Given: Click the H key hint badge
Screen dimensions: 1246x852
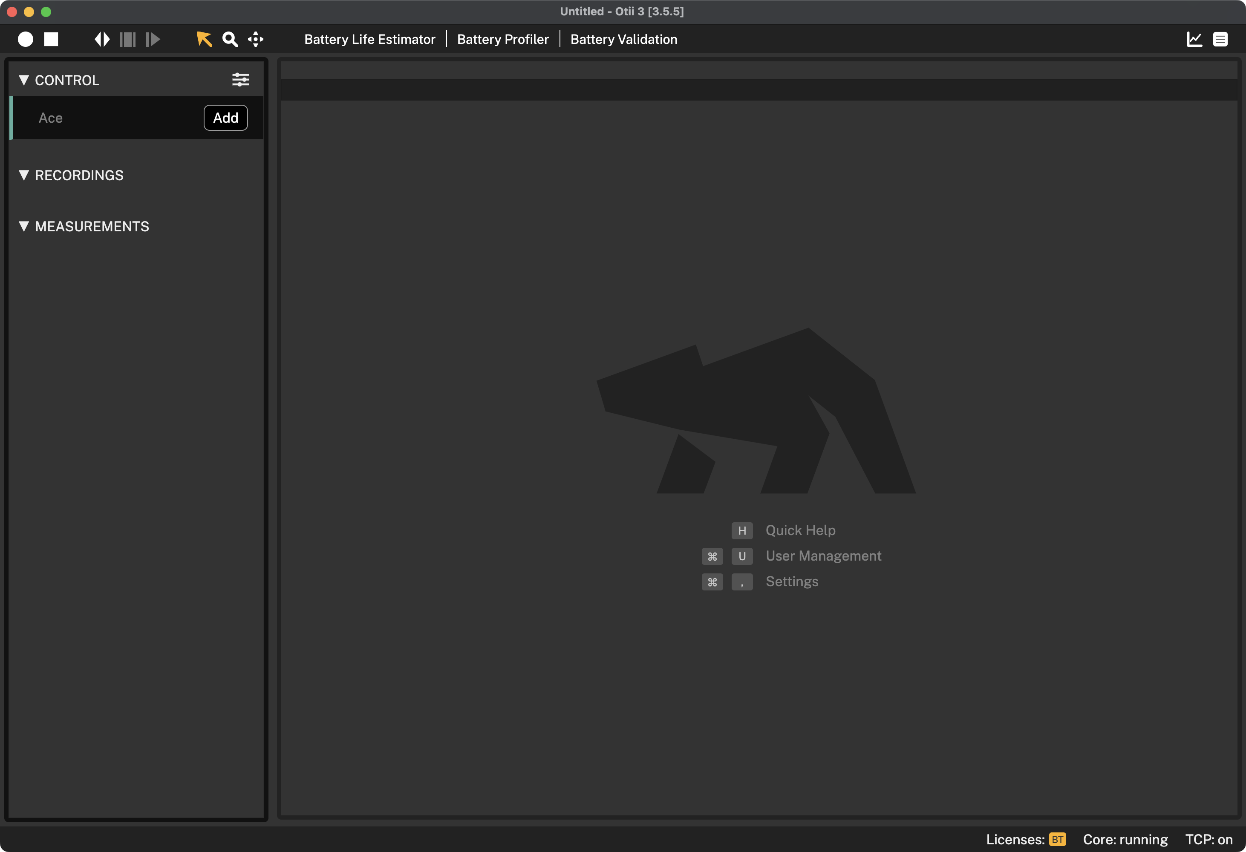Looking at the screenshot, I should point(742,530).
